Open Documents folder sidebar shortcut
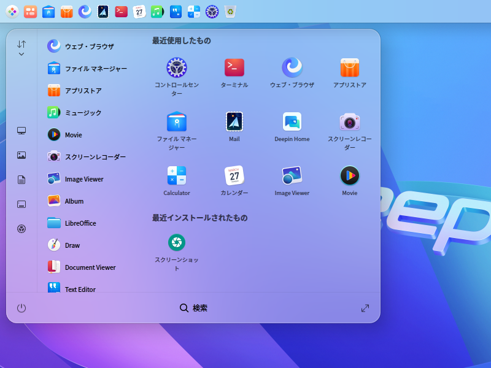The width and height of the screenshot is (491, 368). tap(21, 180)
